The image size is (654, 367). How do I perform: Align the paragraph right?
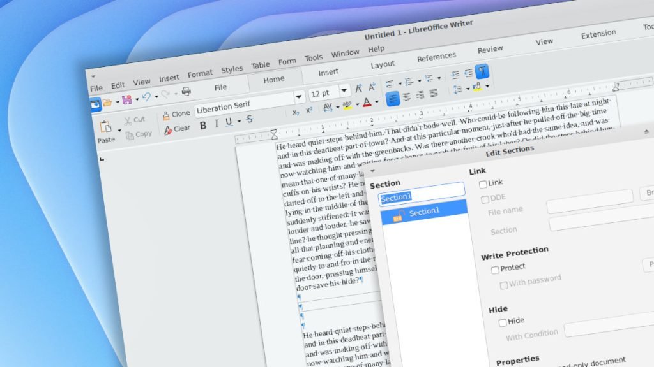(x=420, y=95)
